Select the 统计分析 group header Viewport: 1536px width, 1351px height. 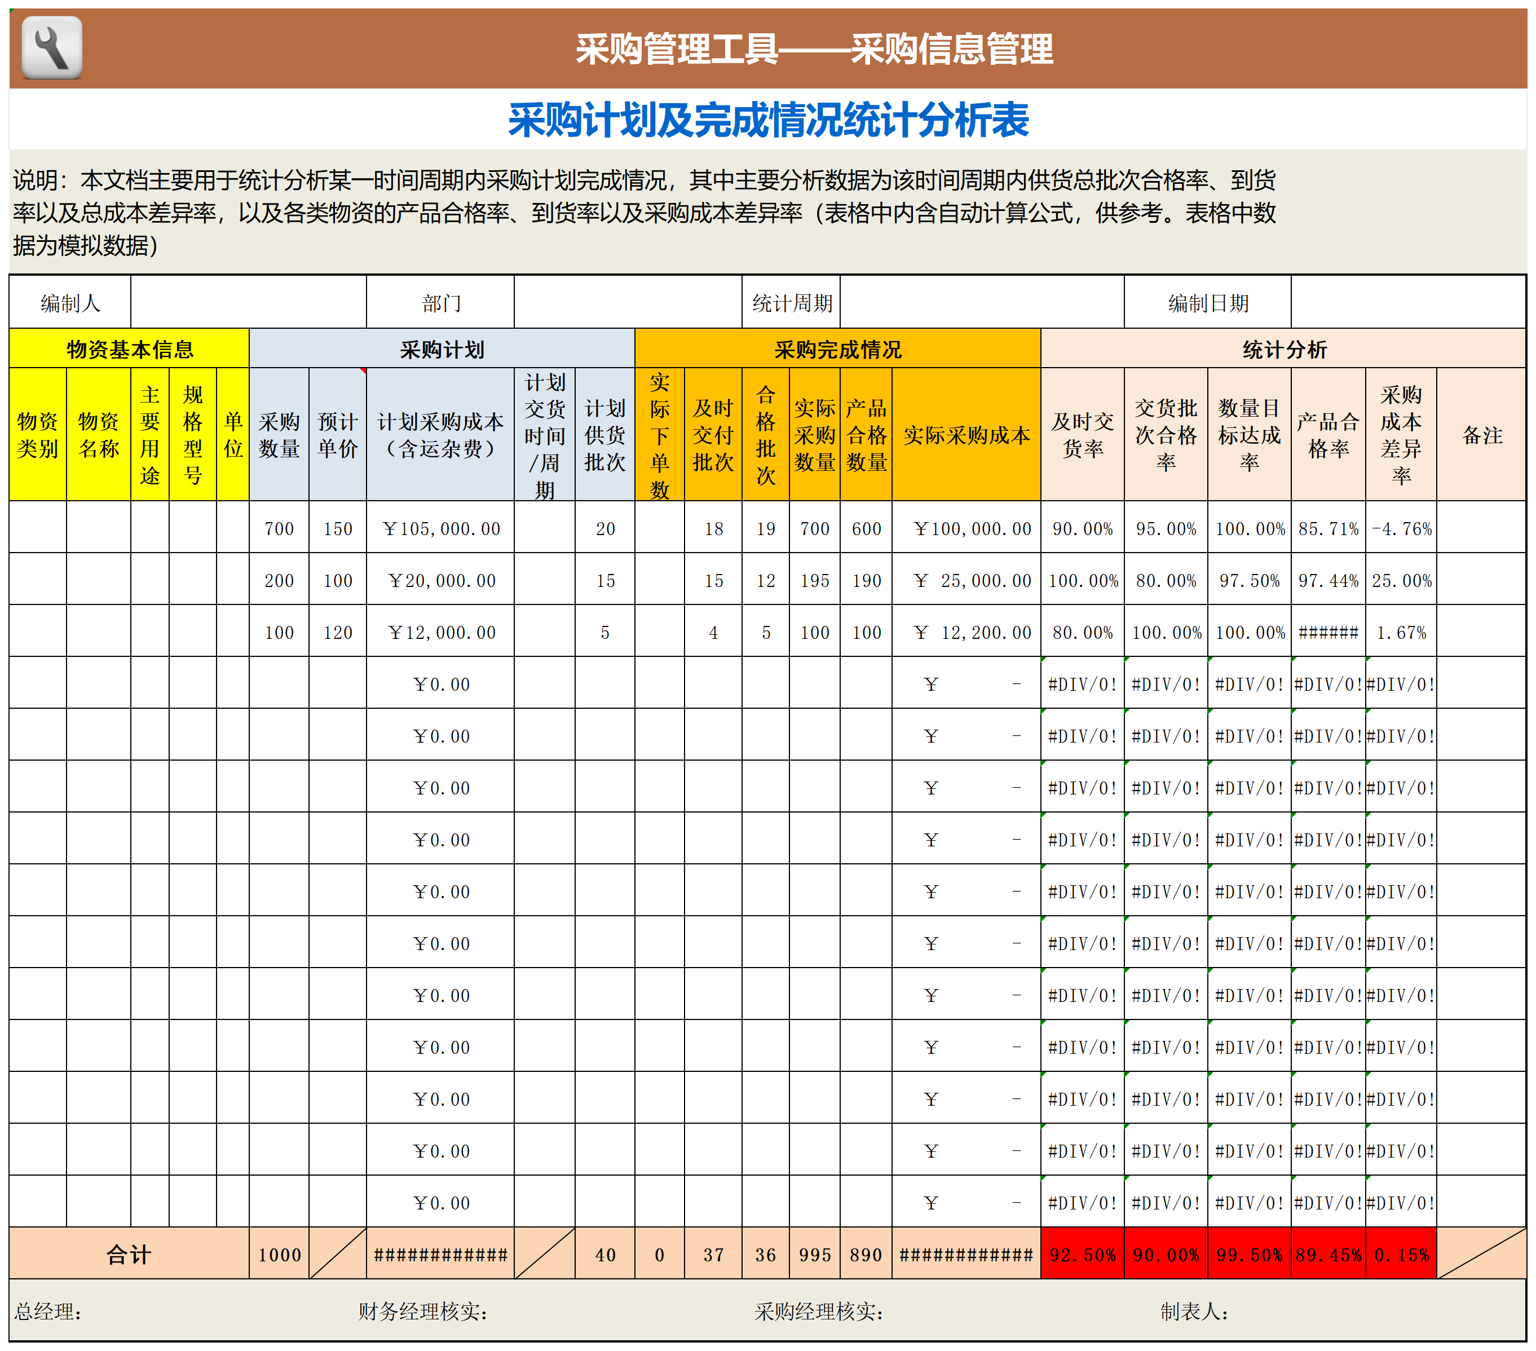coord(1283,348)
